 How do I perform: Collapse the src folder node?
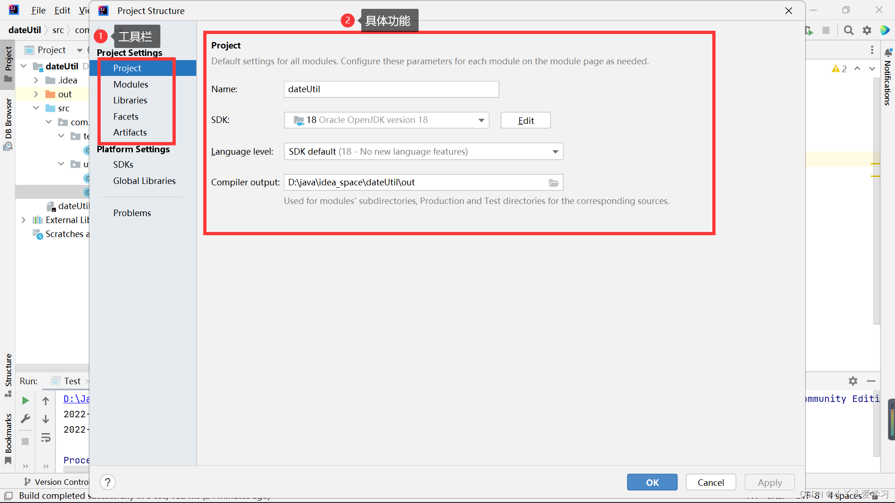(x=36, y=108)
